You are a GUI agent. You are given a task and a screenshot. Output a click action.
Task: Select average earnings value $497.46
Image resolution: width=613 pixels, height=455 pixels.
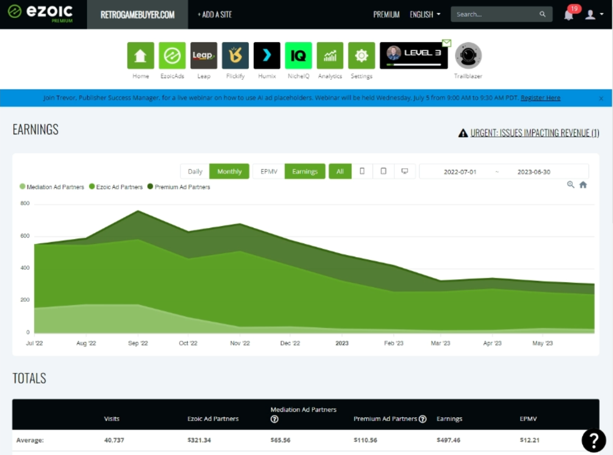[x=448, y=440]
